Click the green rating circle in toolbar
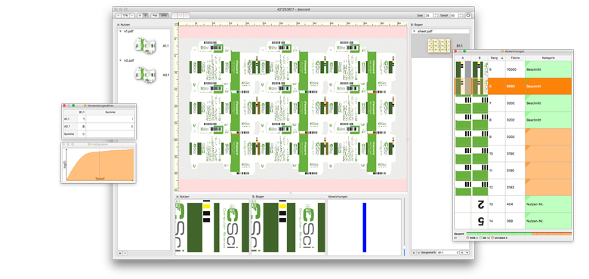The width and height of the screenshot is (589, 279). [x=174, y=15]
